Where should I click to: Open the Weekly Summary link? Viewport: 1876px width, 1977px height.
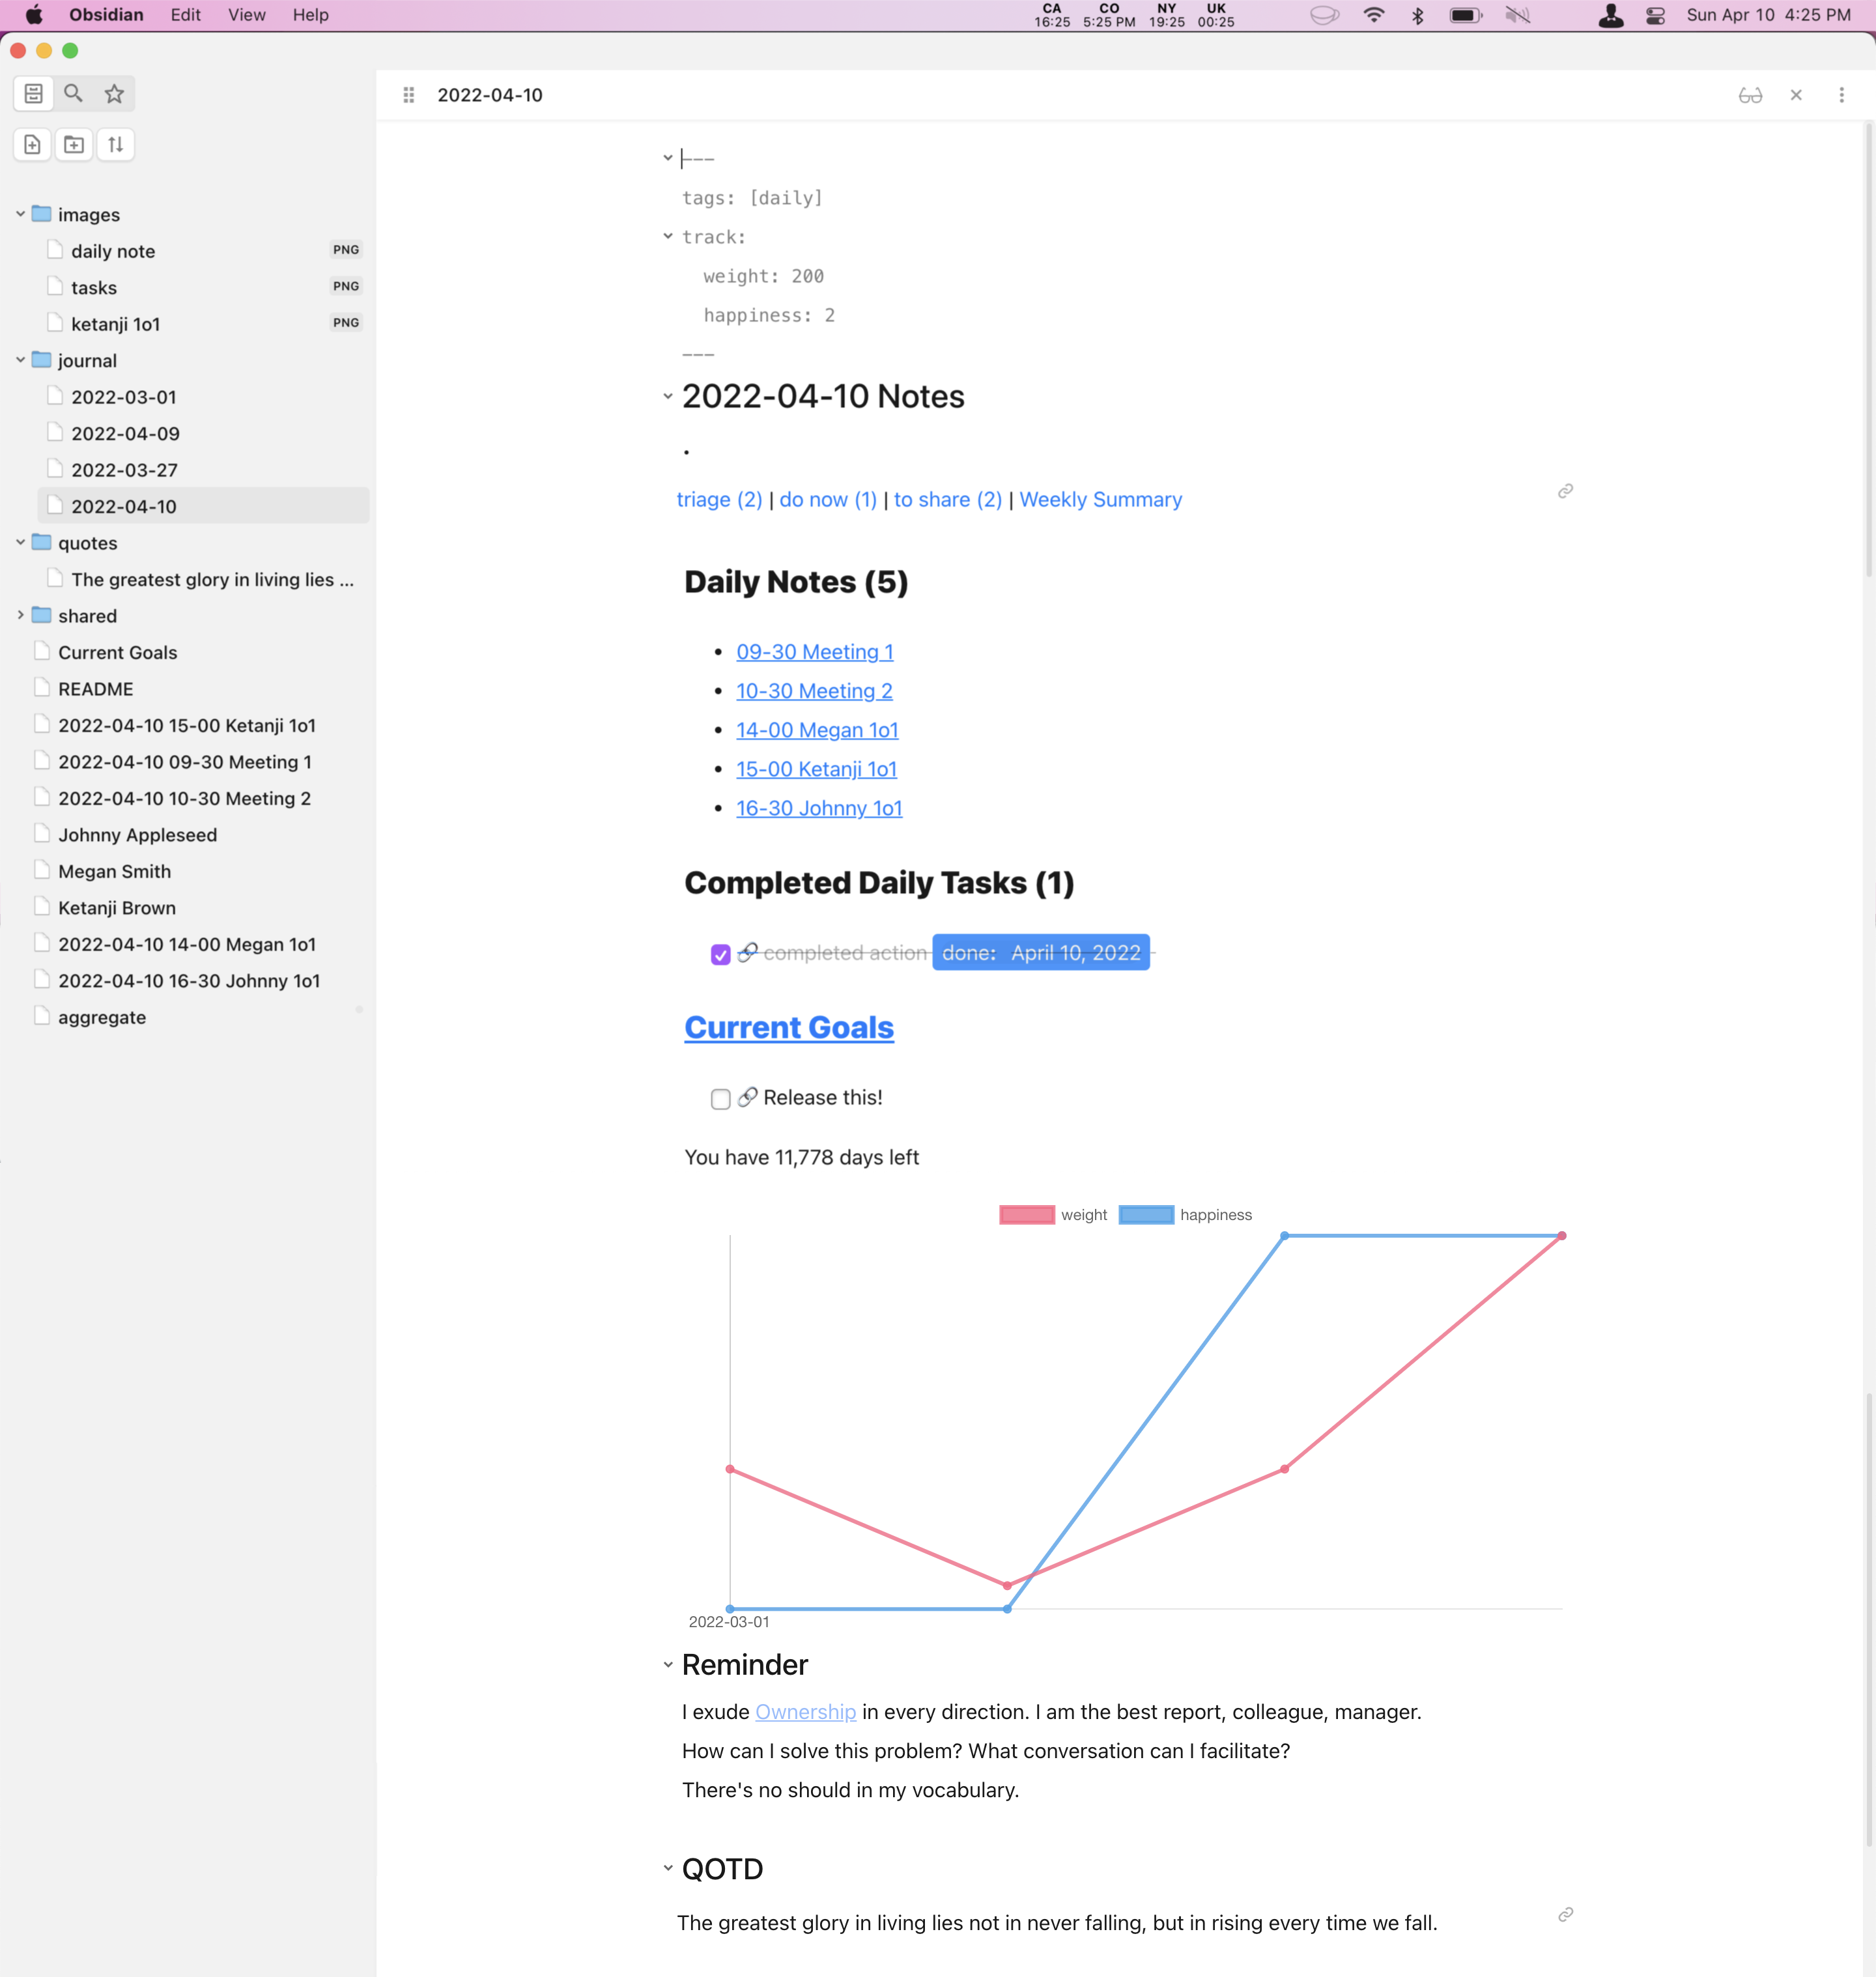pos(1100,499)
